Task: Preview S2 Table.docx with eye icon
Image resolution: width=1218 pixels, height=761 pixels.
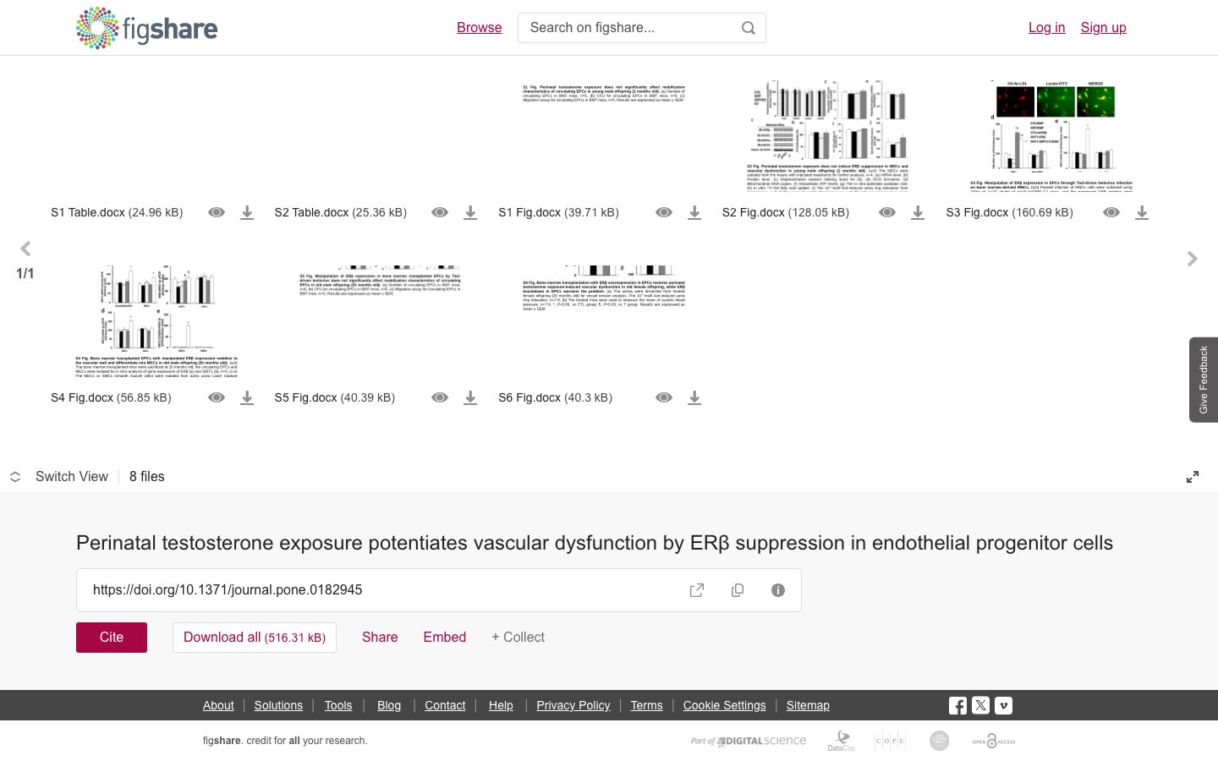Action: tap(440, 212)
